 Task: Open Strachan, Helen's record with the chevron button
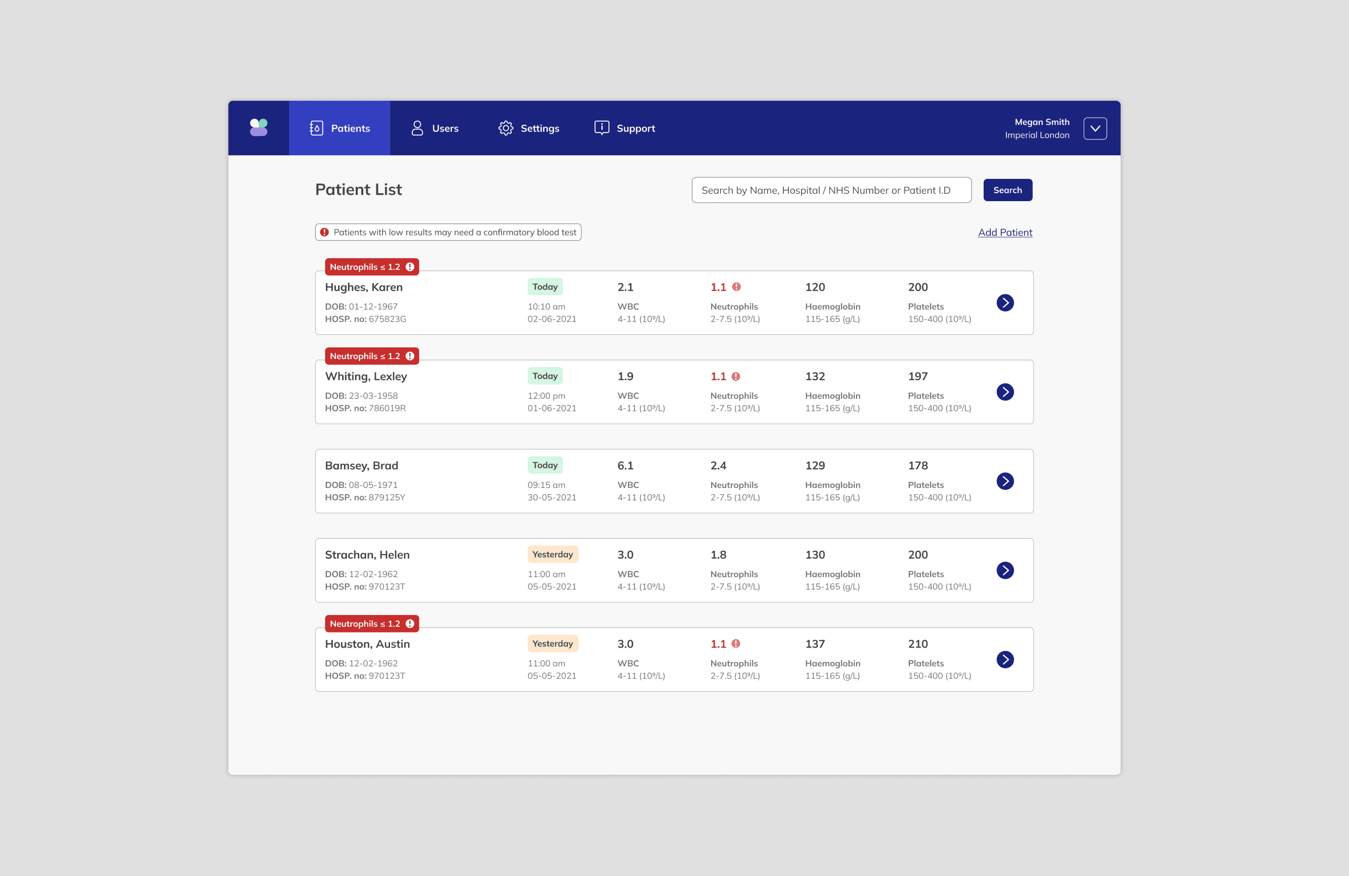click(x=1005, y=570)
